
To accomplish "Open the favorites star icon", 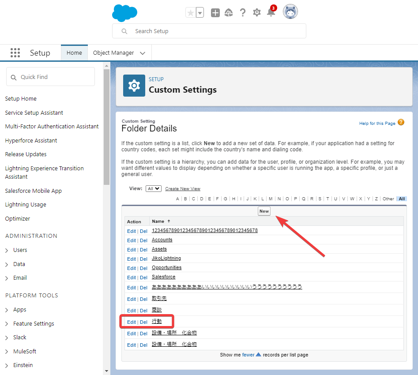I will 191,13.
